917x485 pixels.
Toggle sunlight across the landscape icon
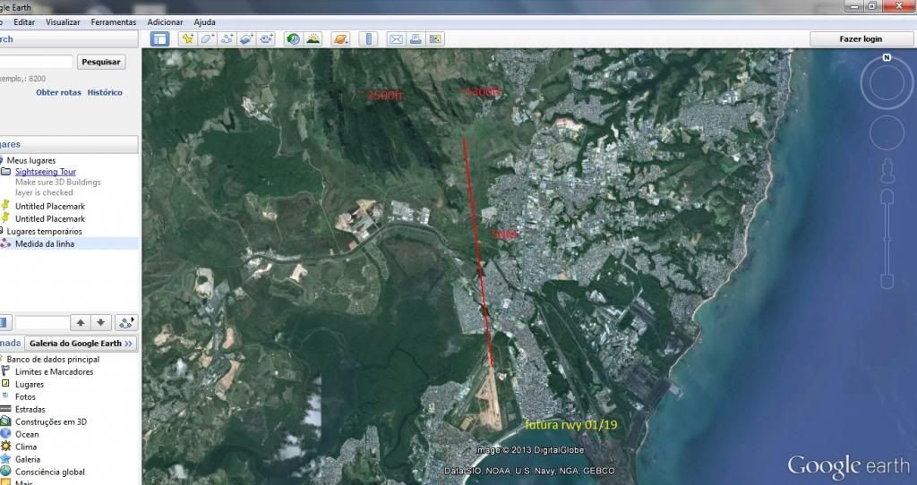click(x=313, y=39)
